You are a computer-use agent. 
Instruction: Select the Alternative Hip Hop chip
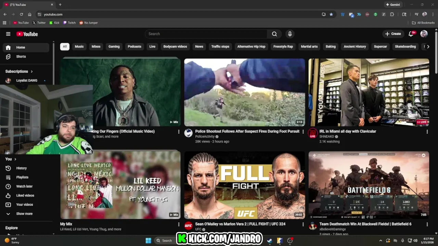point(251,46)
